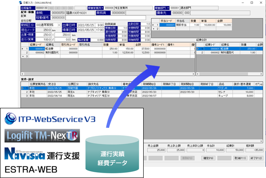266x178 pixels.
Task: Click the 現在メータ field showing 350.0
Action: (x=43, y=30)
